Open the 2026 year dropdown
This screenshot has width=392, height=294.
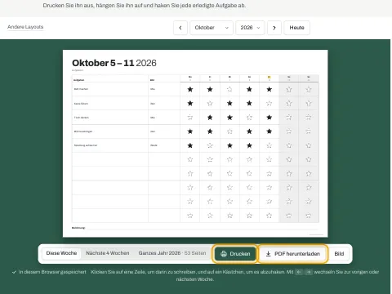pyautogui.click(x=250, y=28)
